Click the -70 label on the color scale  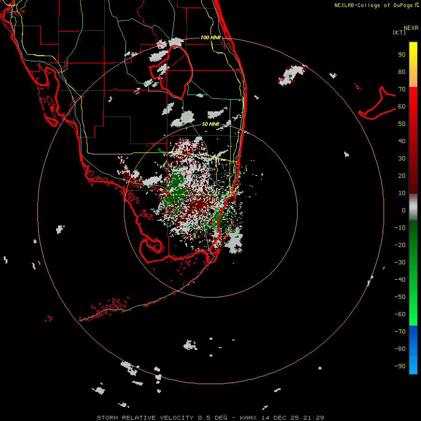400,331
